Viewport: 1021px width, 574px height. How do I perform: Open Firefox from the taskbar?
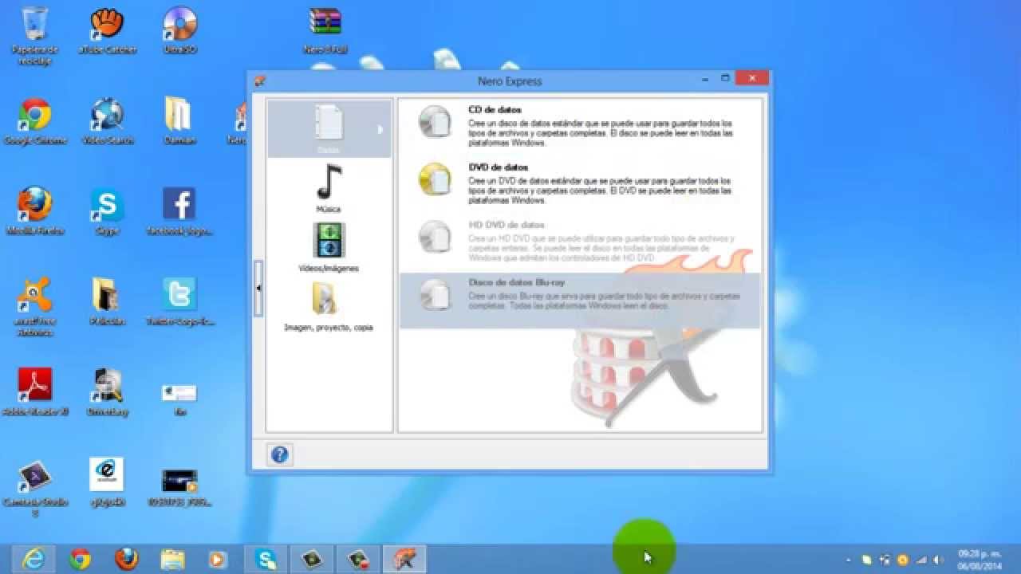point(126,560)
